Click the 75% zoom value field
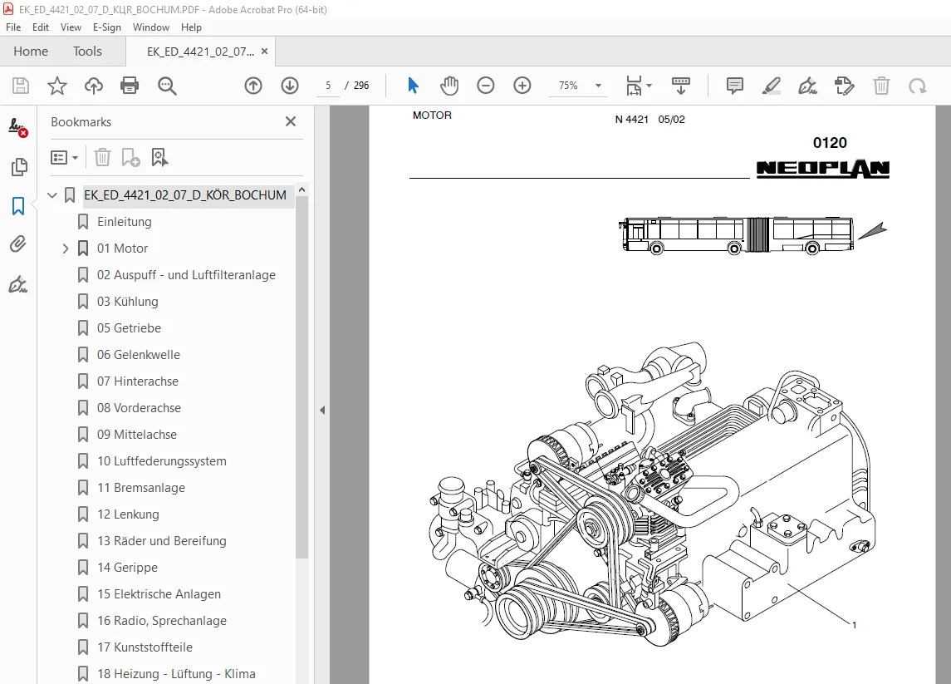 tap(568, 86)
